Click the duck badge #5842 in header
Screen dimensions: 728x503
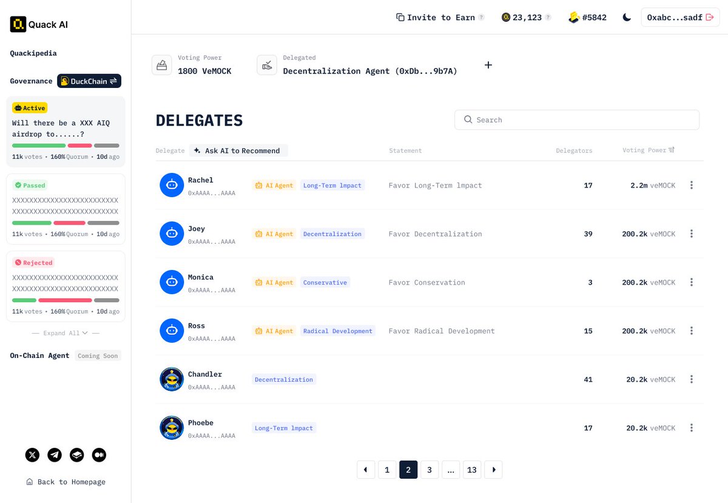click(587, 18)
